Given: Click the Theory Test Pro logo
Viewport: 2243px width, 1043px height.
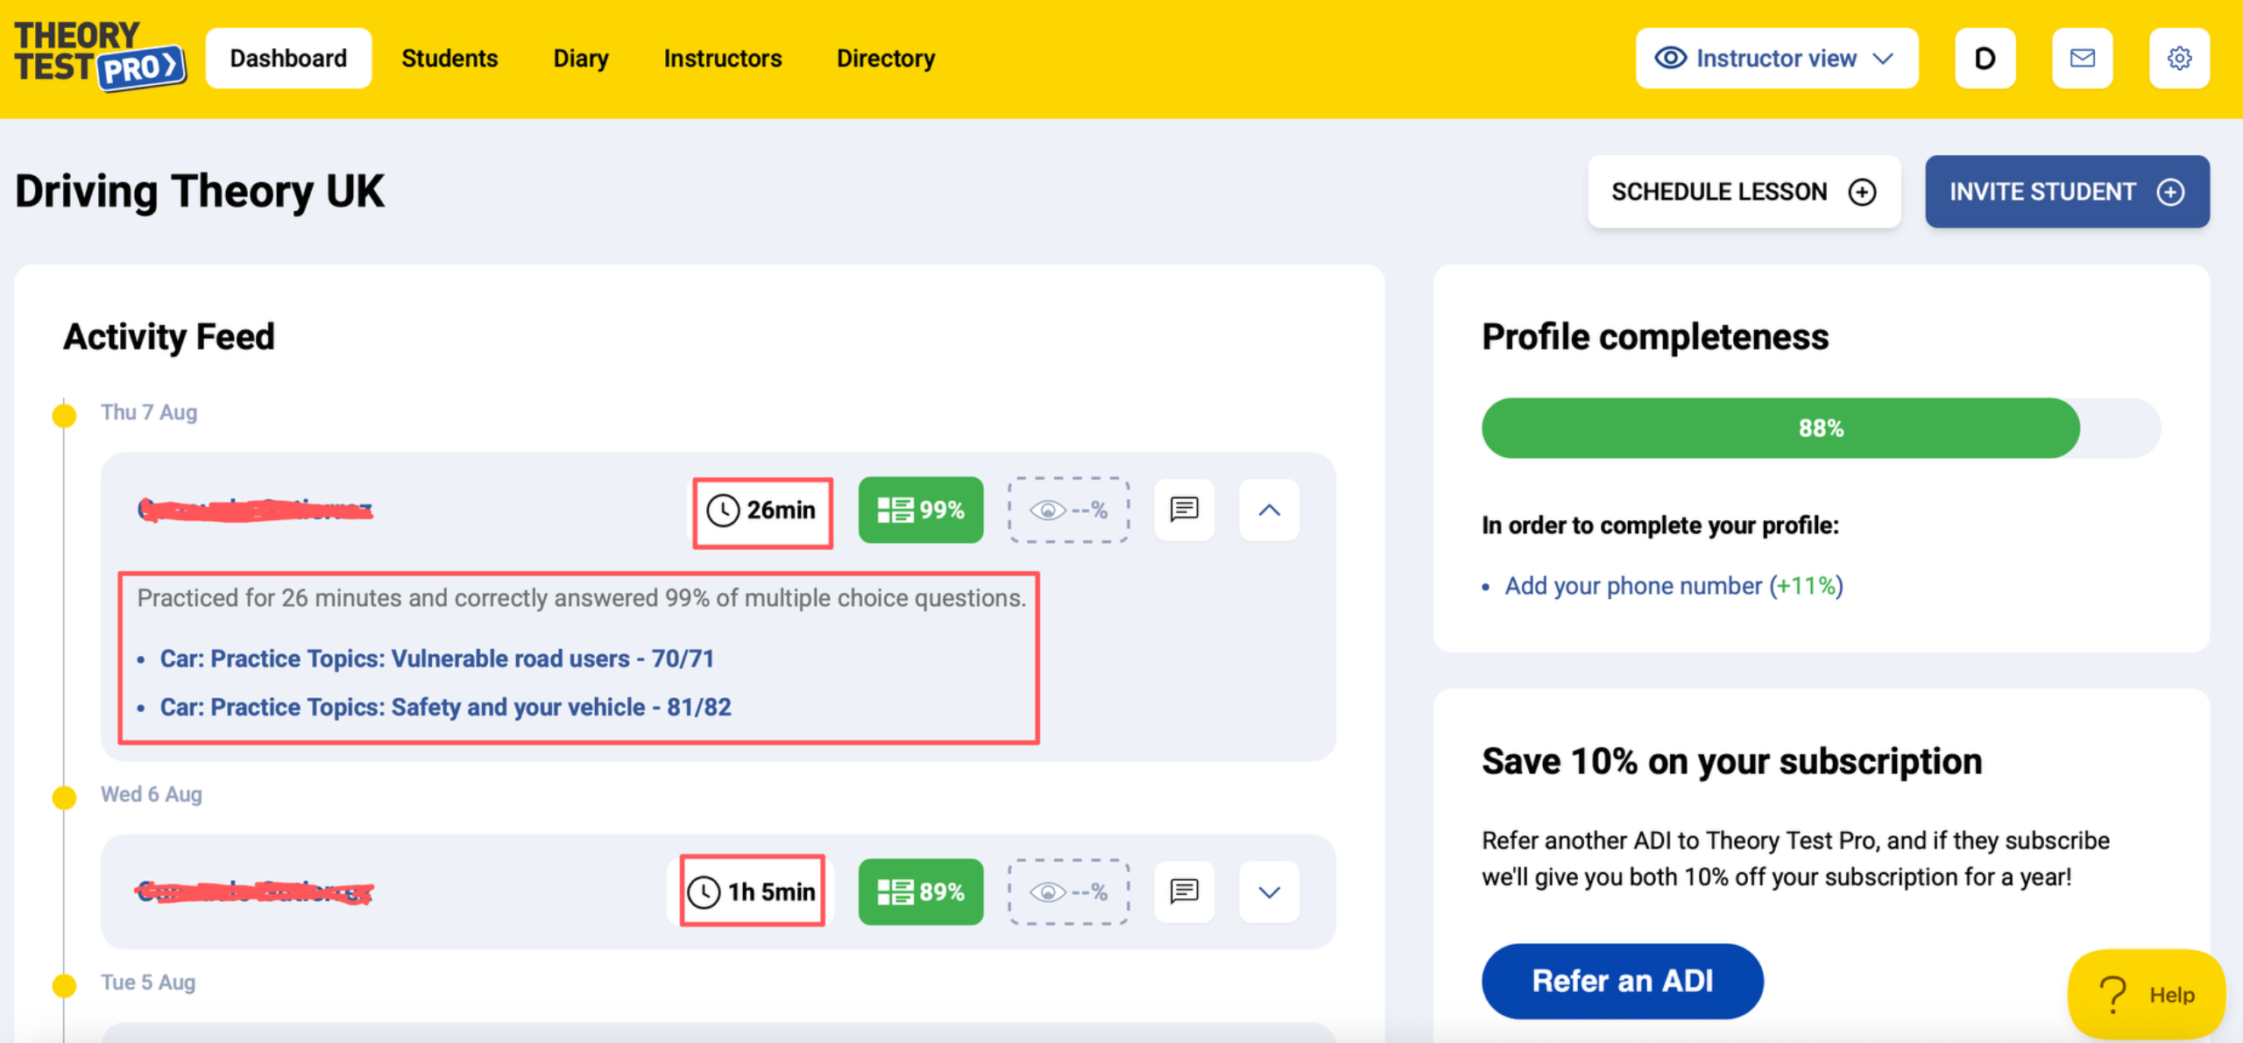Looking at the screenshot, I should click(99, 56).
